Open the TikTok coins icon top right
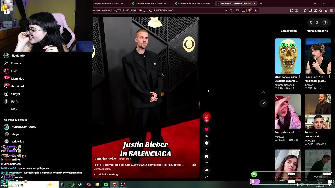 tap(311, 22)
